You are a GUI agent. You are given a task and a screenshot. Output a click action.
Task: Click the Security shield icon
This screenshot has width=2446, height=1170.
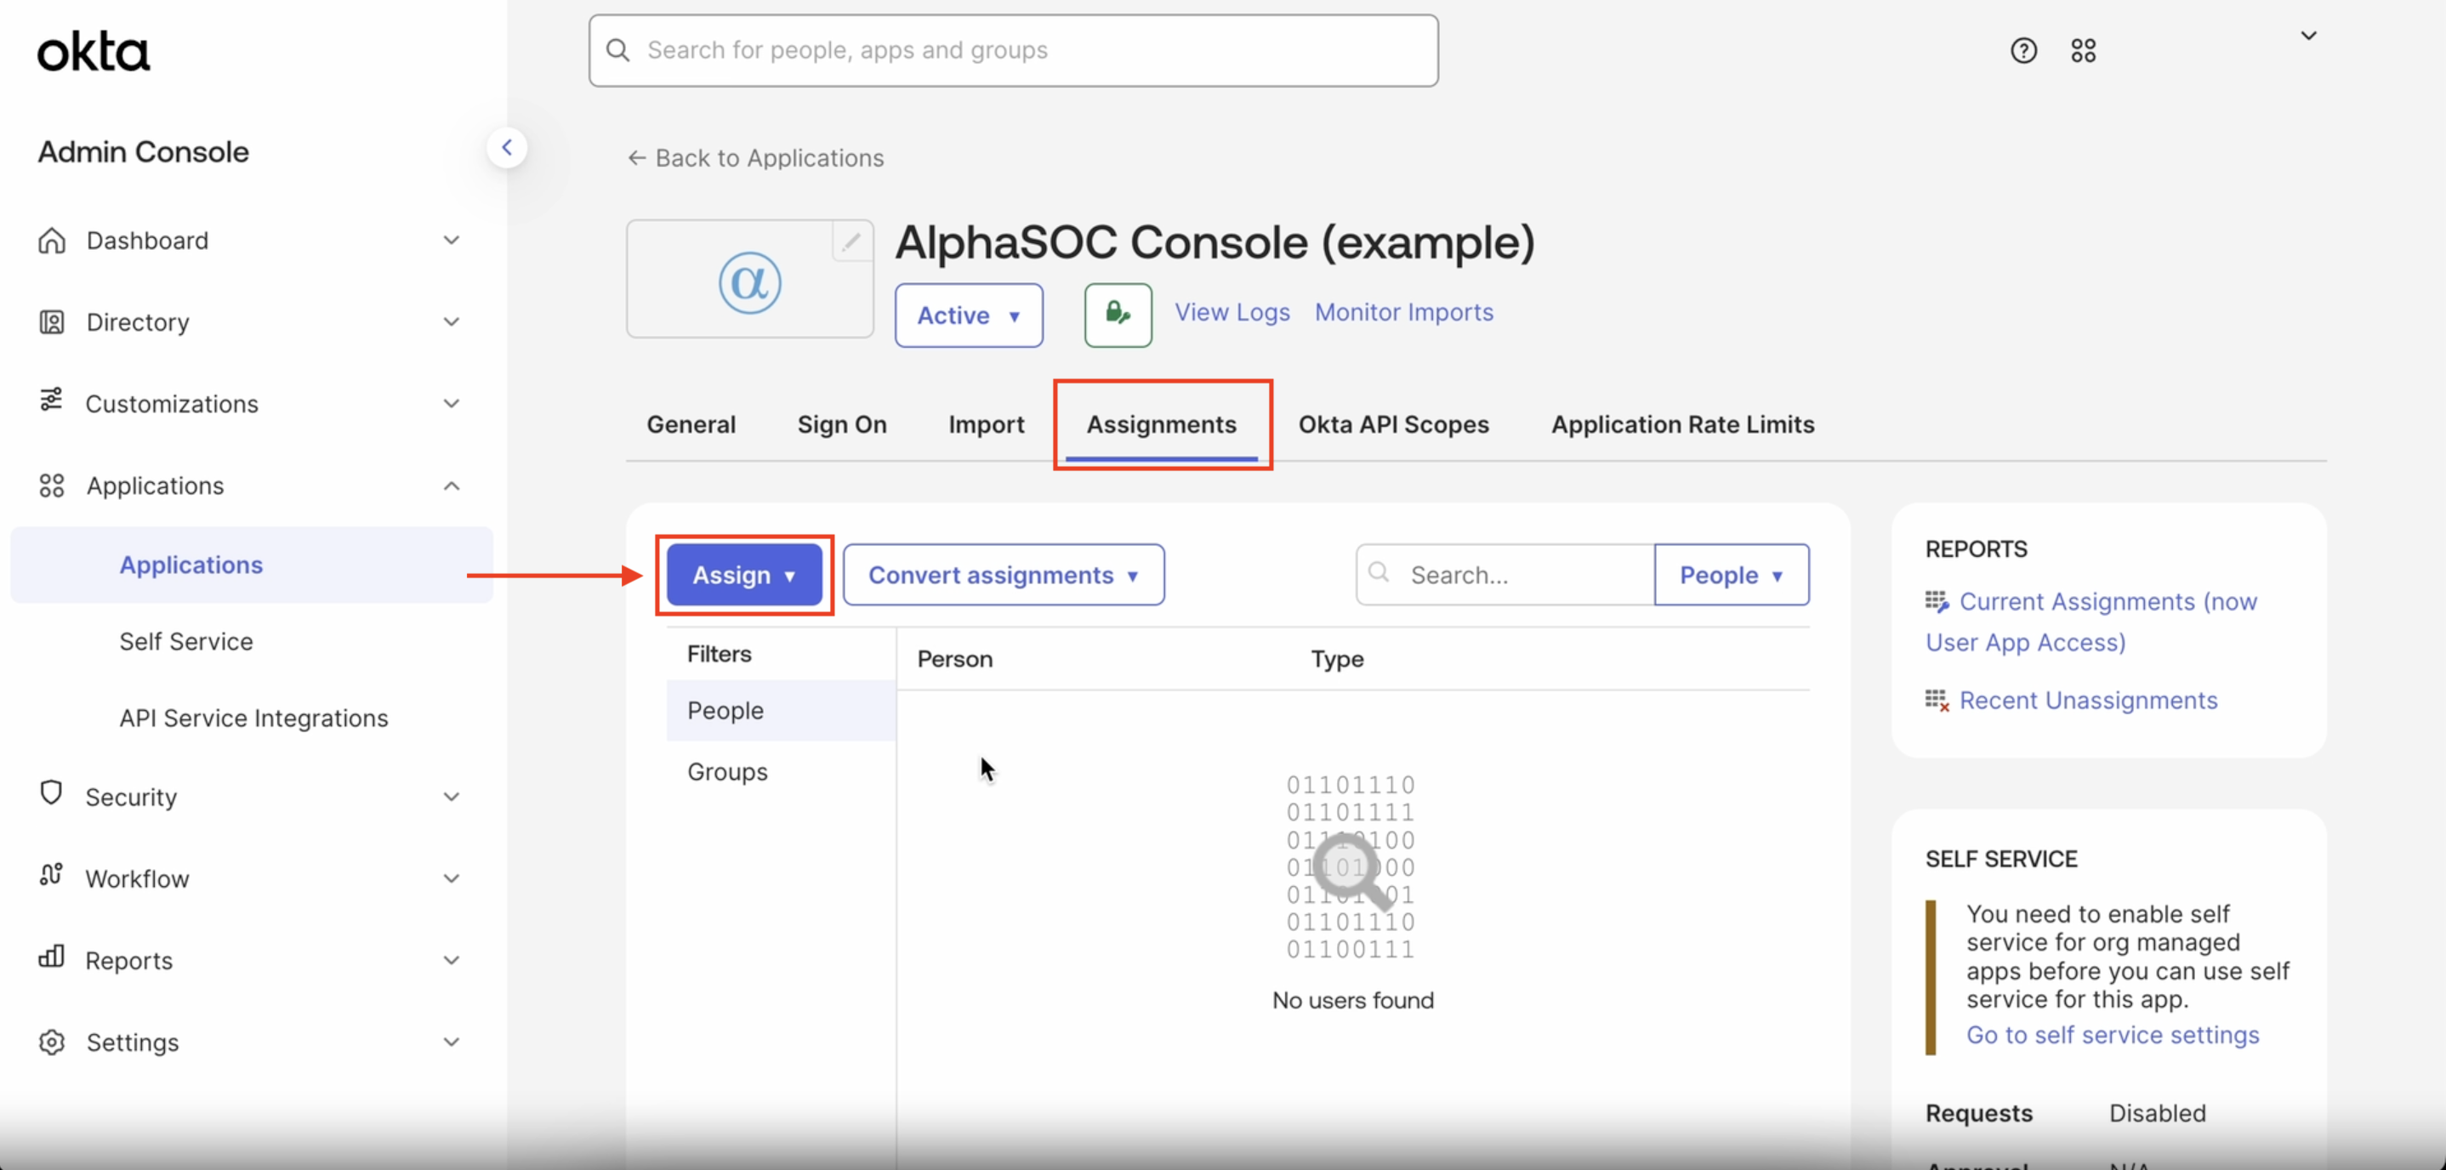[x=51, y=794]
